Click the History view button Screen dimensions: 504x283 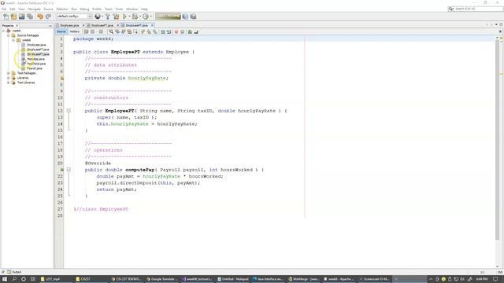[75, 31]
